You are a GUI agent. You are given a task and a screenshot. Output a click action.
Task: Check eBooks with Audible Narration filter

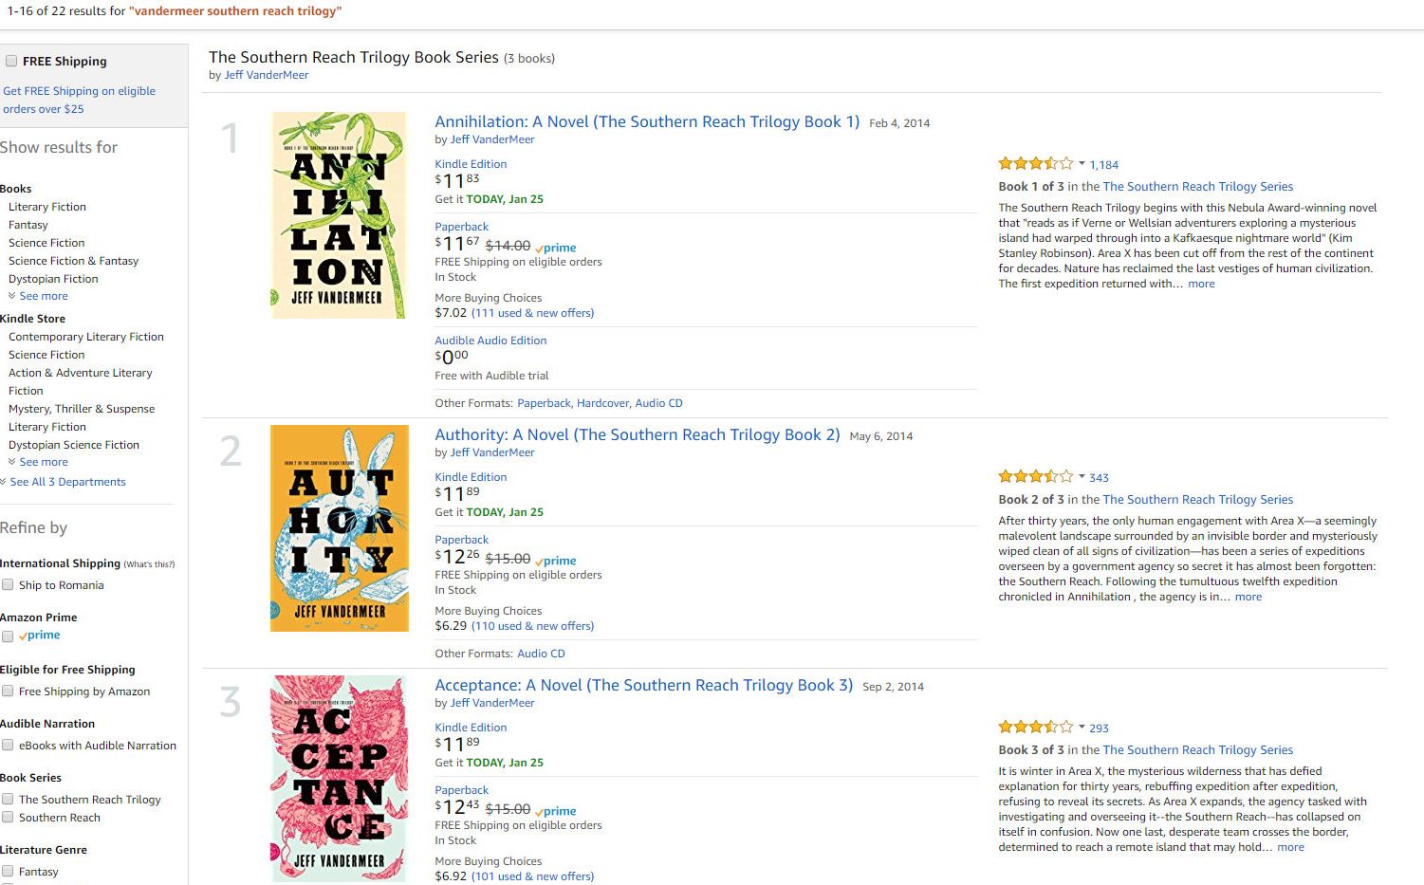[x=8, y=746]
